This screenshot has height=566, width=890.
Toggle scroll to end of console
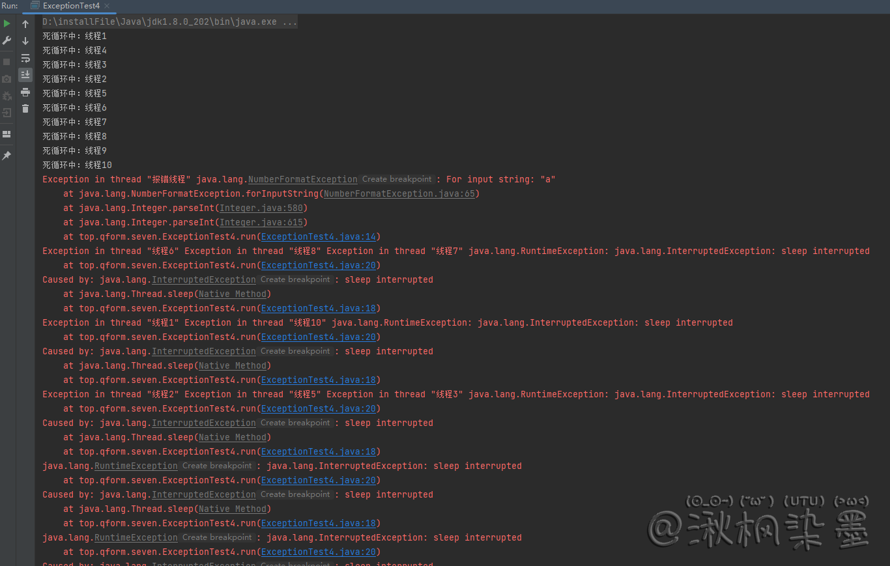coord(25,75)
